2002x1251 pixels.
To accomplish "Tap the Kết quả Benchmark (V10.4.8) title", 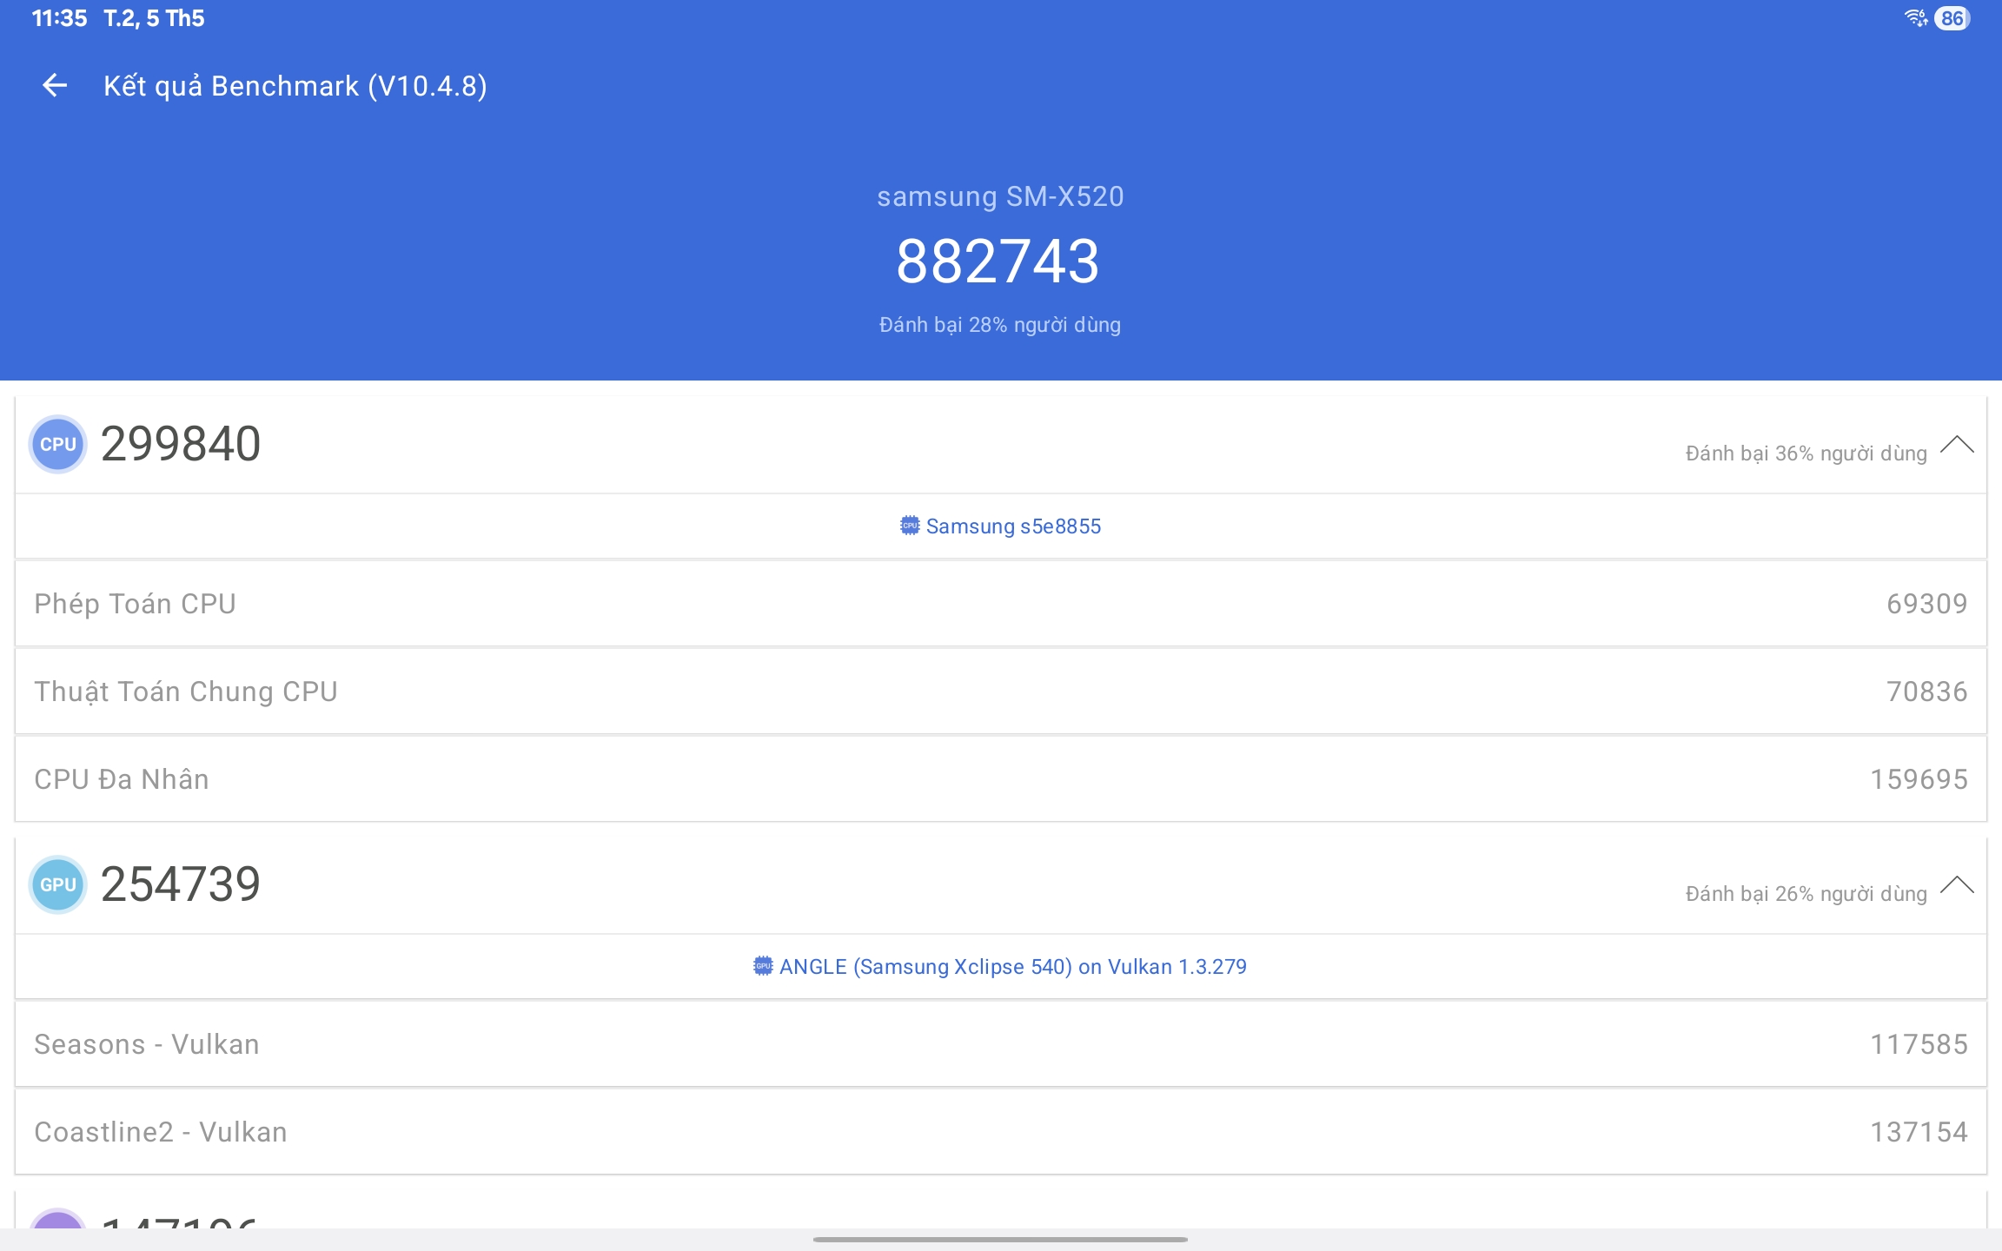I will pos(295,86).
